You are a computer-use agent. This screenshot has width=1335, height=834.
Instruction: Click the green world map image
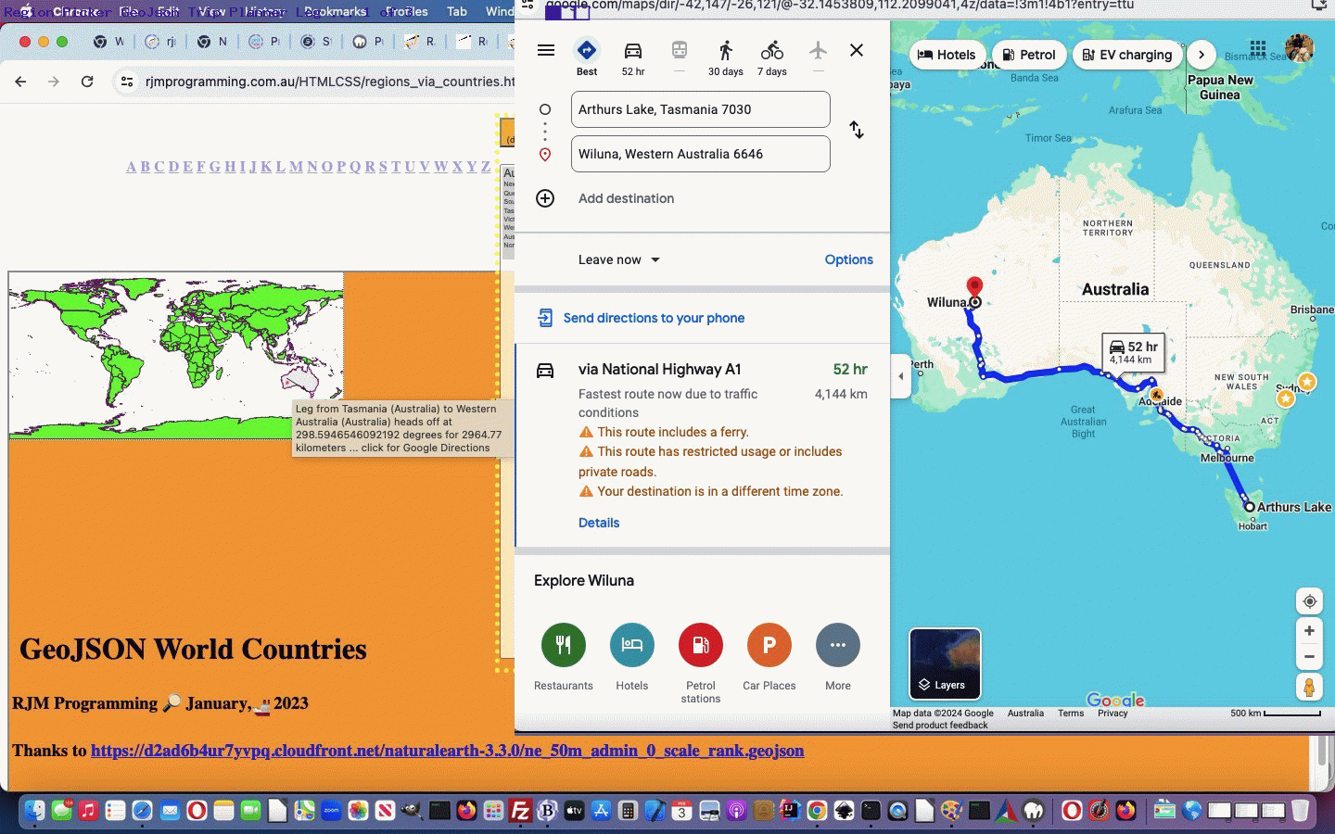[176, 356]
